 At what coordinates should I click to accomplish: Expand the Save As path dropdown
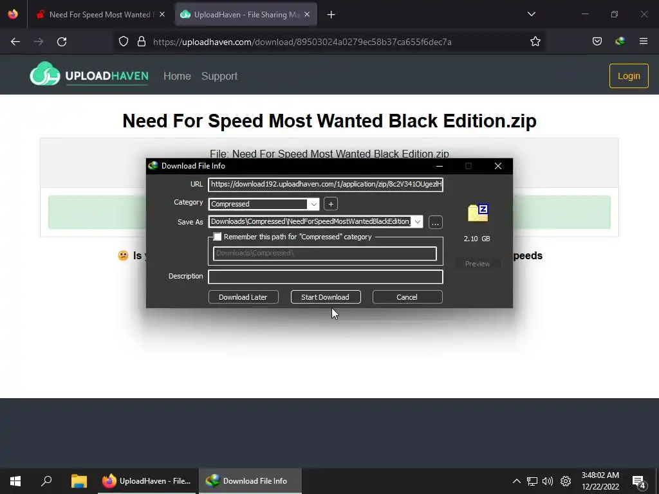pyautogui.click(x=417, y=222)
